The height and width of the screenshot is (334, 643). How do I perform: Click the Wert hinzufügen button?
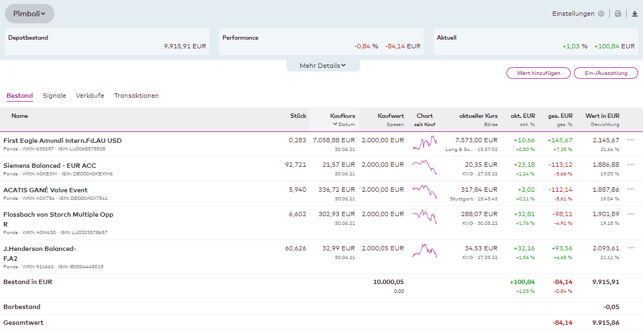[x=538, y=73]
